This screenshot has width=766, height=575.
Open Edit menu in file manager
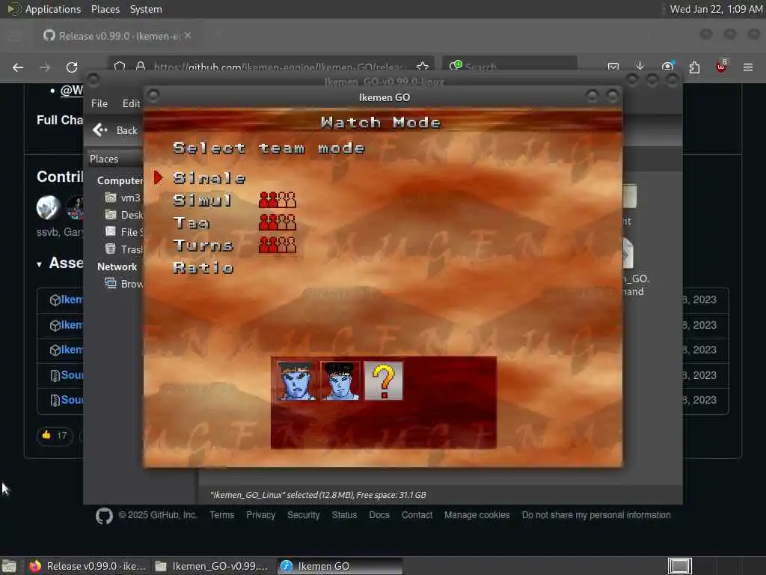pyautogui.click(x=131, y=103)
